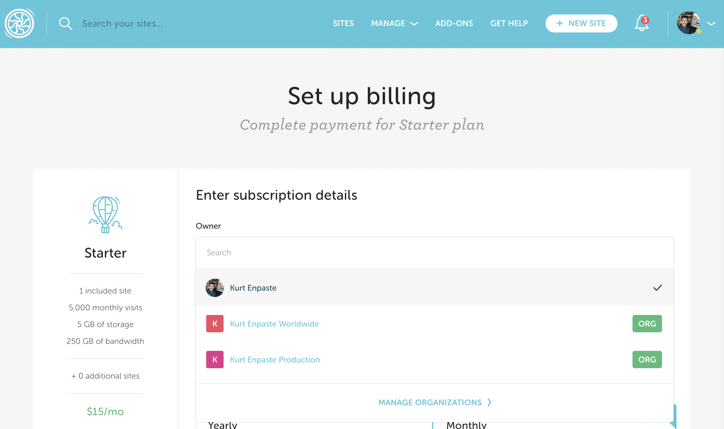The width and height of the screenshot is (724, 429).
Task: Click Kurt Enpaste's avatar in owner list
Action: coord(215,288)
